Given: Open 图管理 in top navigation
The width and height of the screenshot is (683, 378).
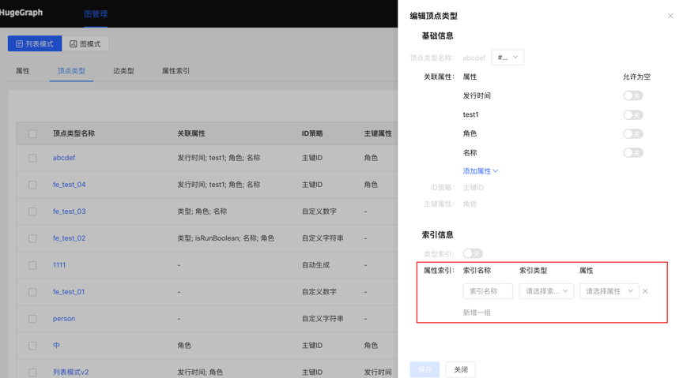Looking at the screenshot, I should (x=96, y=13).
